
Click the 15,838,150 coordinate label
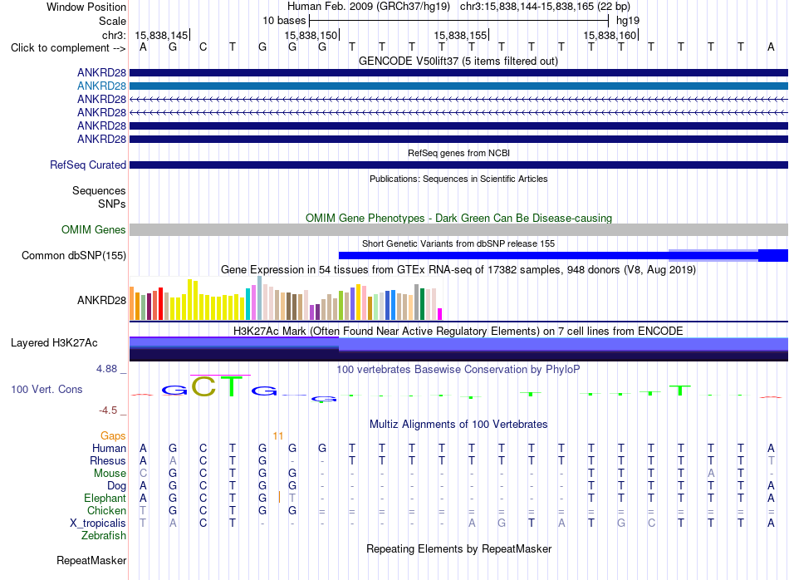pyautogui.click(x=311, y=35)
